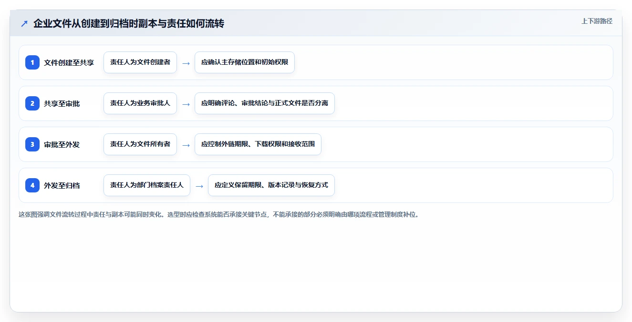Image resolution: width=632 pixels, height=322 pixels.
Task: Click the 应确认主存储位置和初始权限 box
Action: [x=245, y=62]
